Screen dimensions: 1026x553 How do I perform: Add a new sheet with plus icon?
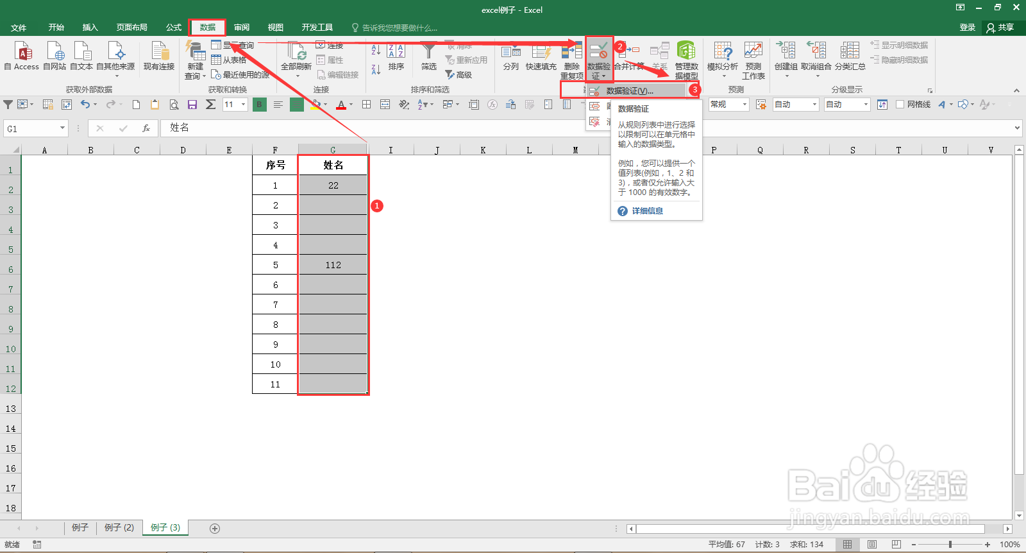(x=215, y=529)
